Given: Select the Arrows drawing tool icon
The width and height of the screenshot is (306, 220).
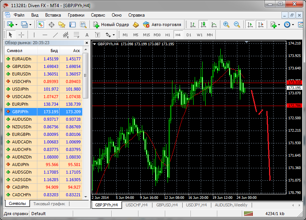Looking at the screenshot, I should point(108,35).
